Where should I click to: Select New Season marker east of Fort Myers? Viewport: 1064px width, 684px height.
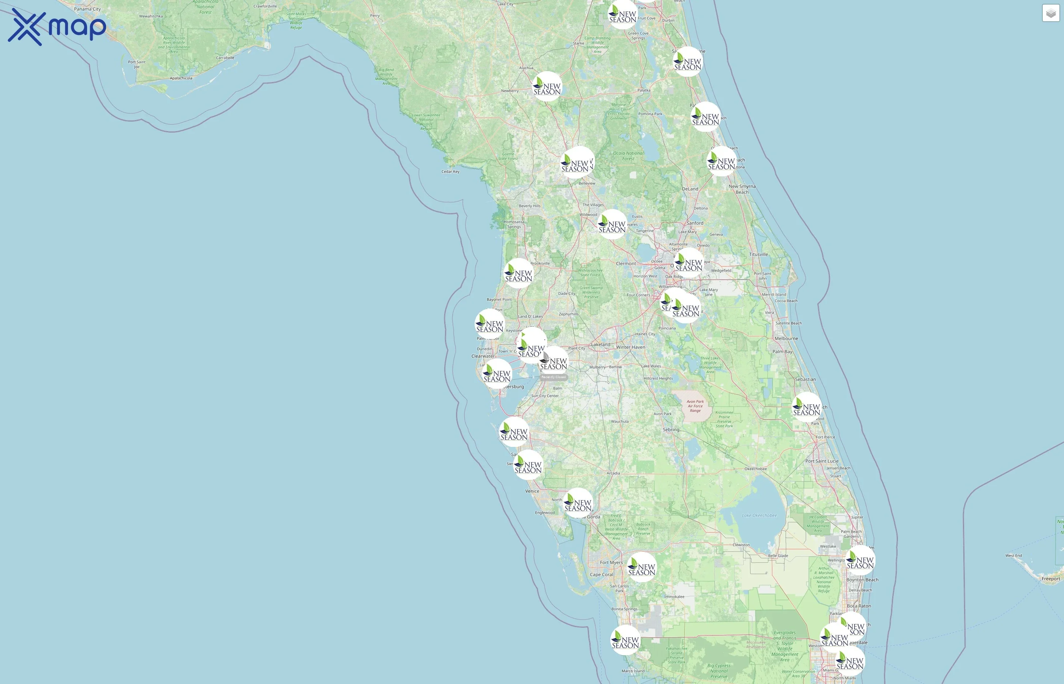point(642,567)
